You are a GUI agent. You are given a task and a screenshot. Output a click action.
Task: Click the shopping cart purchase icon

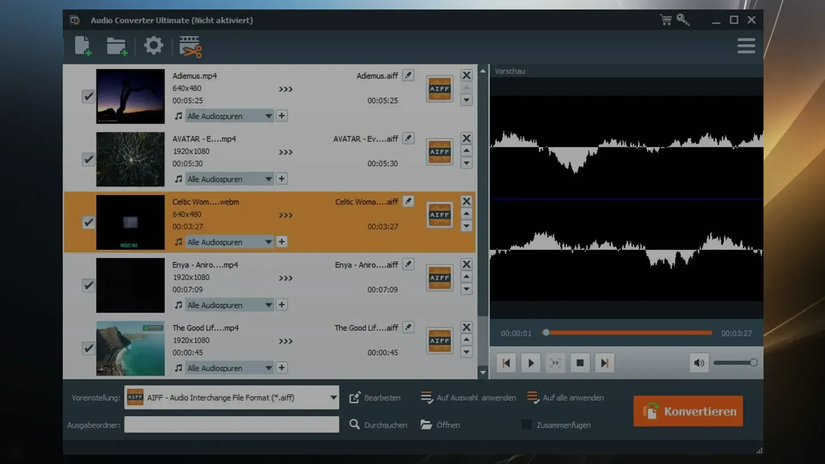[x=666, y=20]
